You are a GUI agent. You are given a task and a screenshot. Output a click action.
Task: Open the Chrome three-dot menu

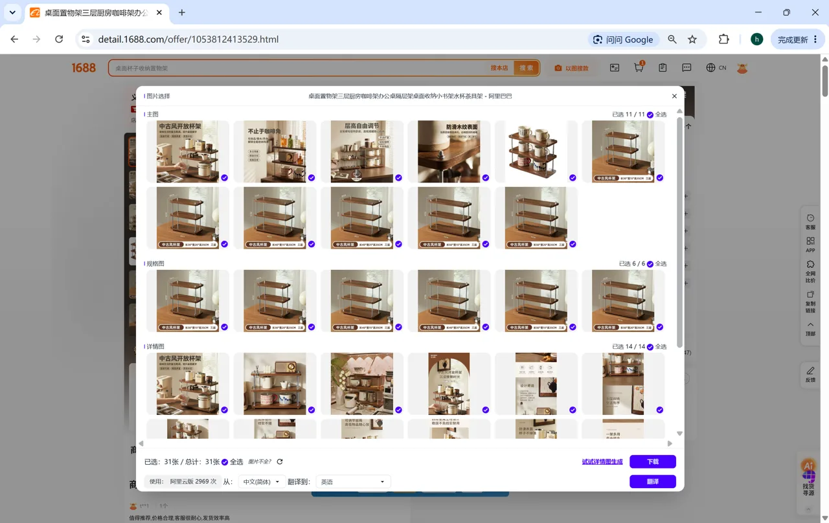coord(815,39)
